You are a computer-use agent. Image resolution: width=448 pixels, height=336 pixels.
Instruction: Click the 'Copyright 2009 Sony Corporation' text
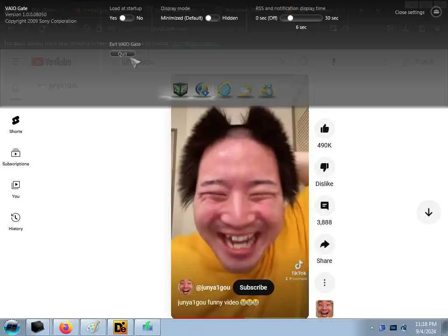(41, 21)
